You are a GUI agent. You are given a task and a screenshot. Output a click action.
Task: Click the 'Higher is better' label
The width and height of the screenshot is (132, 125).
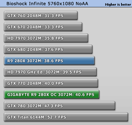coord(118,5)
